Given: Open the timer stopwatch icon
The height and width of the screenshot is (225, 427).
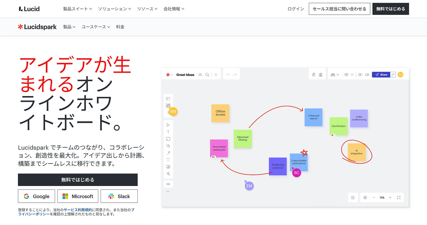Looking at the screenshot, I should [314, 75].
